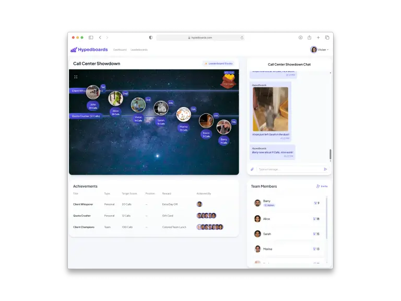401x301 pixels.
Task: Click the chat panel scrollbar
Action: click(x=331, y=154)
